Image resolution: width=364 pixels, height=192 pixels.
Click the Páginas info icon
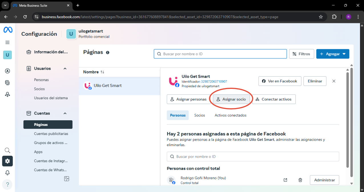point(108,53)
